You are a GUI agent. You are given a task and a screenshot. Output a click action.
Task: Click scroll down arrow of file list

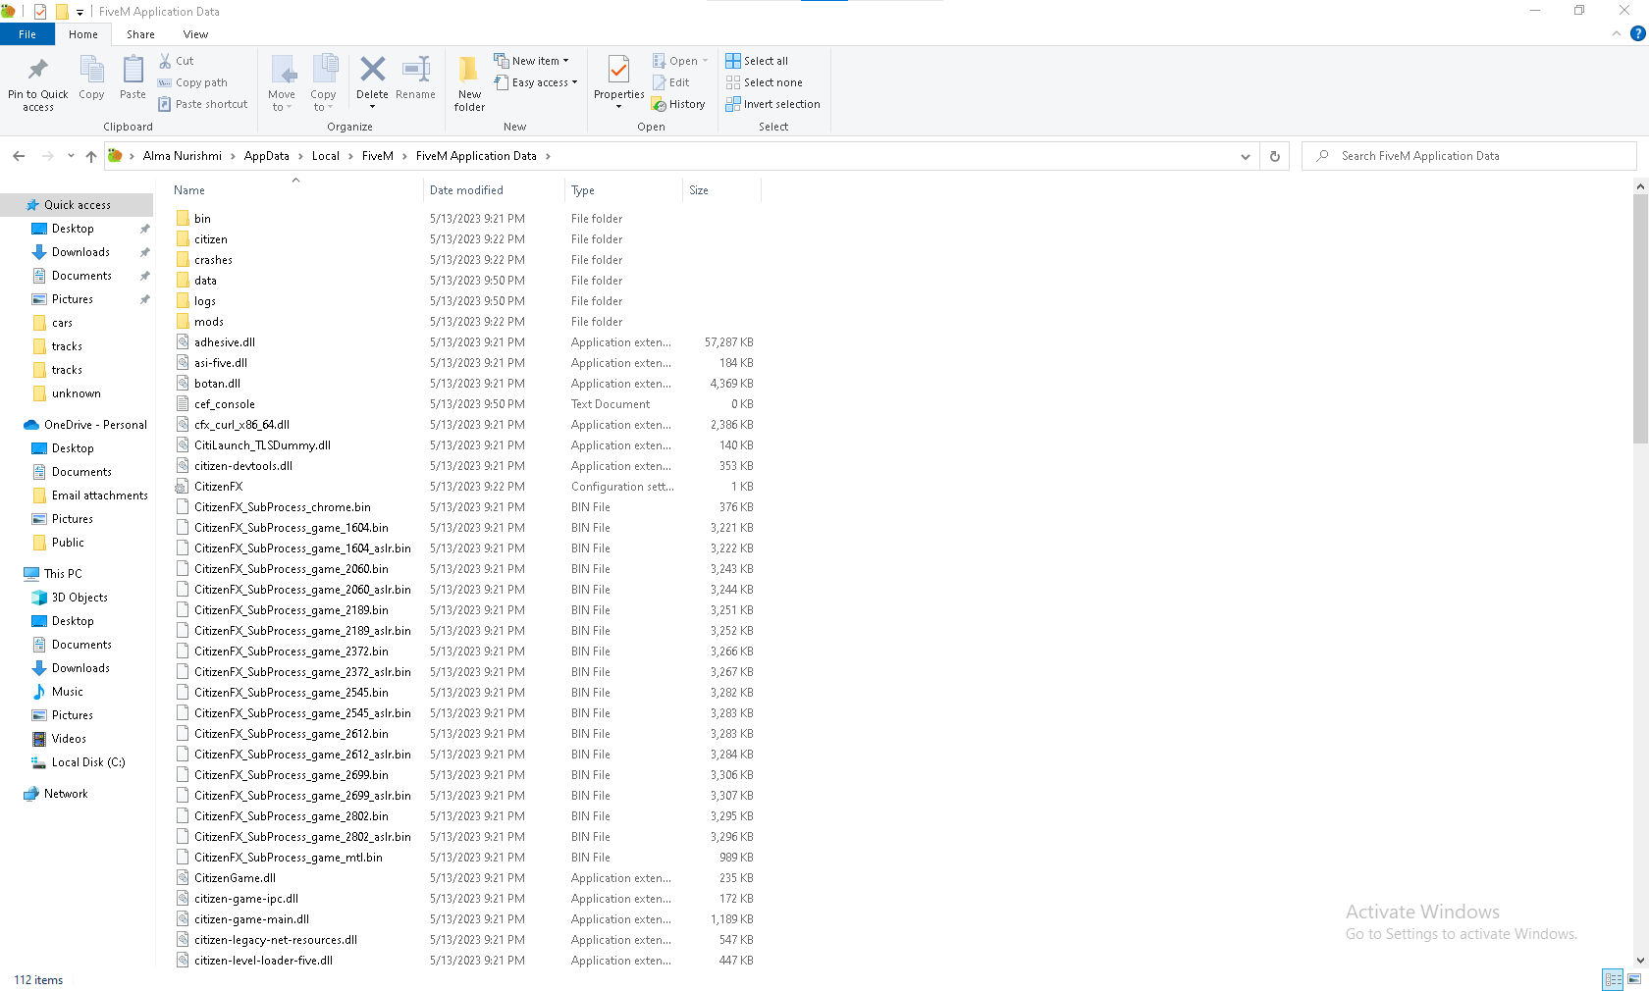[x=1640, y=961]
